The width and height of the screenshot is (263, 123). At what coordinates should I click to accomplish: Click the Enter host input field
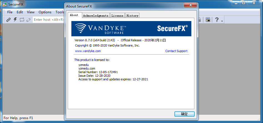pyautogui.click(x=49, y=20)
